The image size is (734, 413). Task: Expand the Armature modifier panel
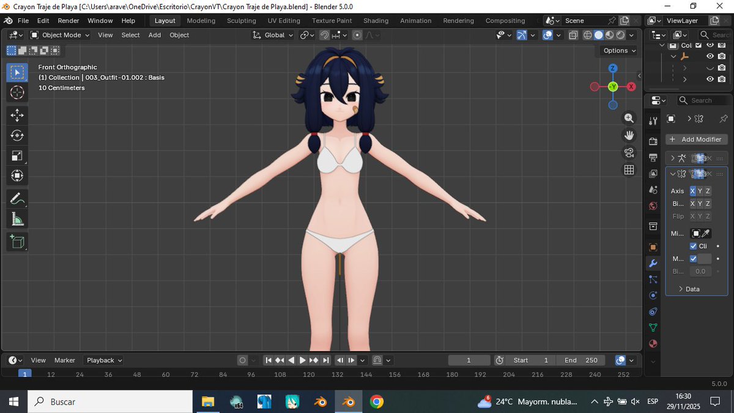[673, 158]
